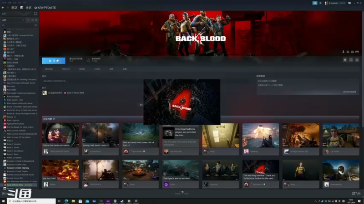This screenshot has width=364, height=204.
Task: Click the recent activity clock icon in sidebar
Action: coord(32,20)
